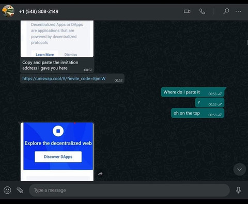This screenshot has width=248, height=204.
Task: Select the 'Copy and paste the invitation' message
Action: click(57, 65)
